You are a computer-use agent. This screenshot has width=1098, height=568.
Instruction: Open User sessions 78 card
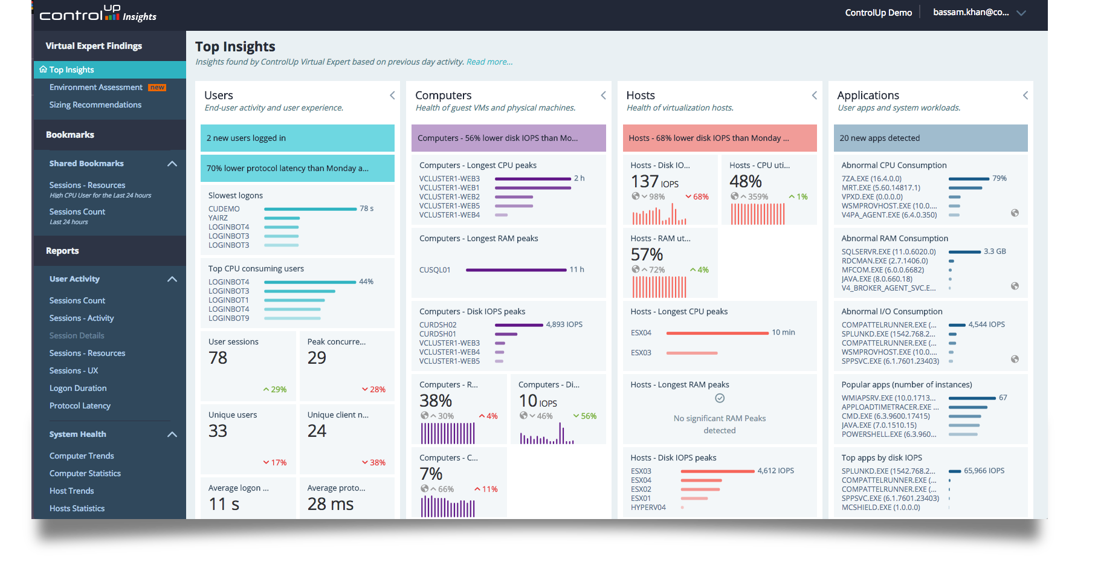pyautogui.click(x=248, y=366)
